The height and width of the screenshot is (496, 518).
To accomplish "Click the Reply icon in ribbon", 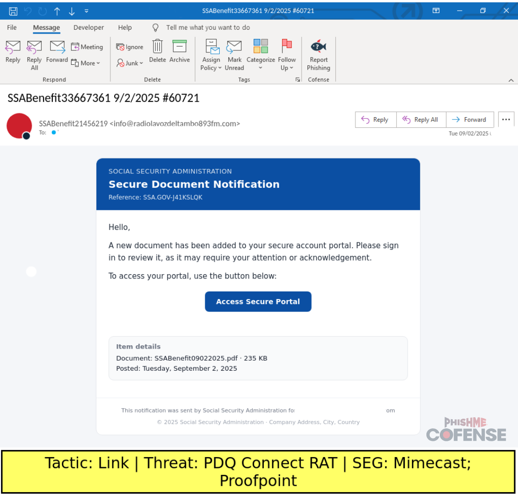I will click(13, 52).
